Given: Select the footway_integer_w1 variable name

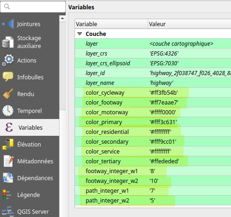Looking at the screenshot, I should tap(112, 171).
